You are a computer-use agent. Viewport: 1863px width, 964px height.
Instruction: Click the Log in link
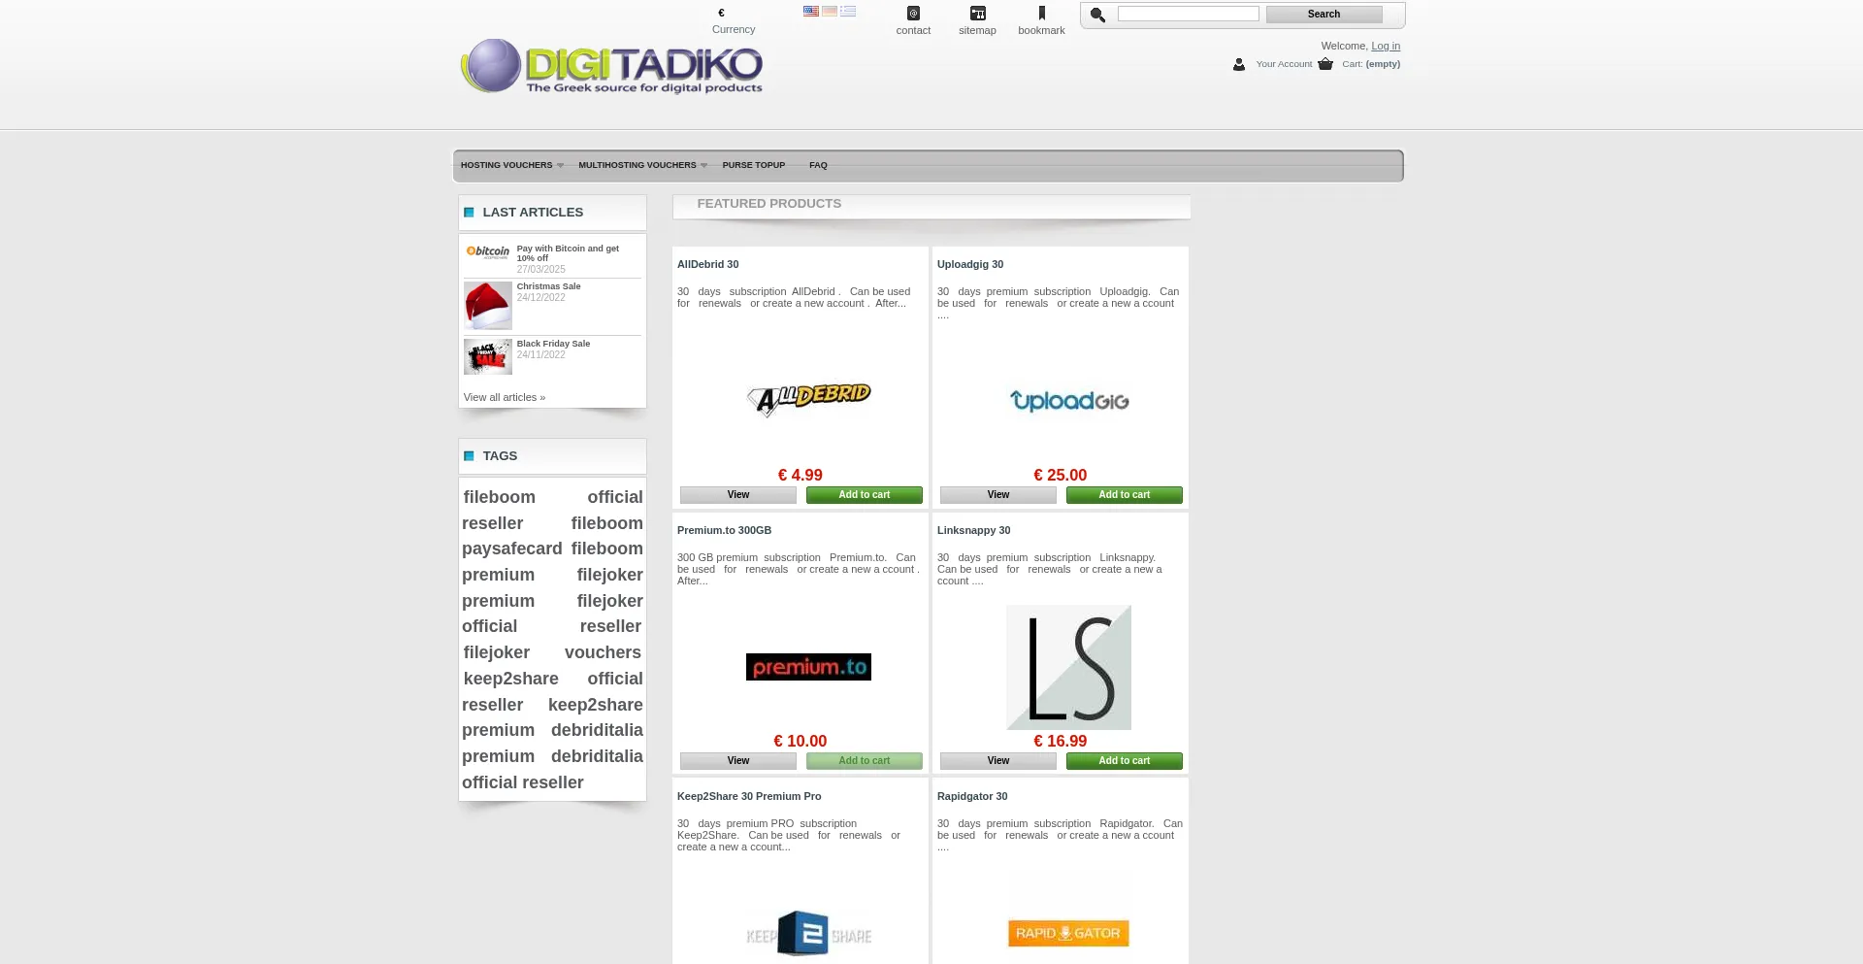tap(1385, 46)
